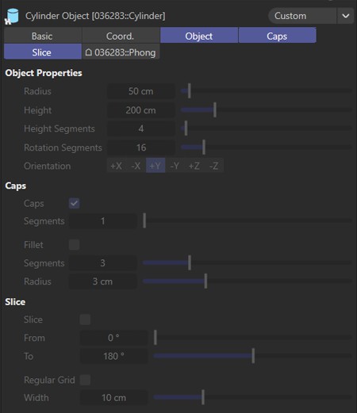Open the Phong tag tab
The width and height of the screenshot is (357, 413).
click(x=121, y=52)
